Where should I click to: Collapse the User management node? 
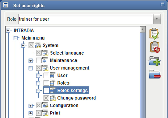point(31,68)
